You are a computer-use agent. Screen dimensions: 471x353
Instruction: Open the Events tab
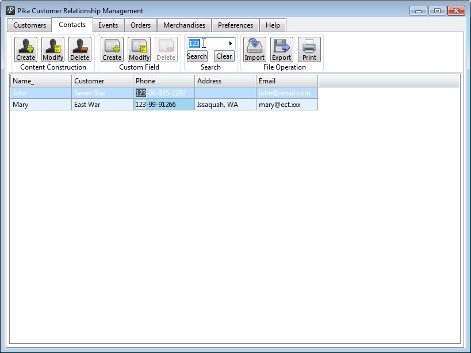click(108, 25)
